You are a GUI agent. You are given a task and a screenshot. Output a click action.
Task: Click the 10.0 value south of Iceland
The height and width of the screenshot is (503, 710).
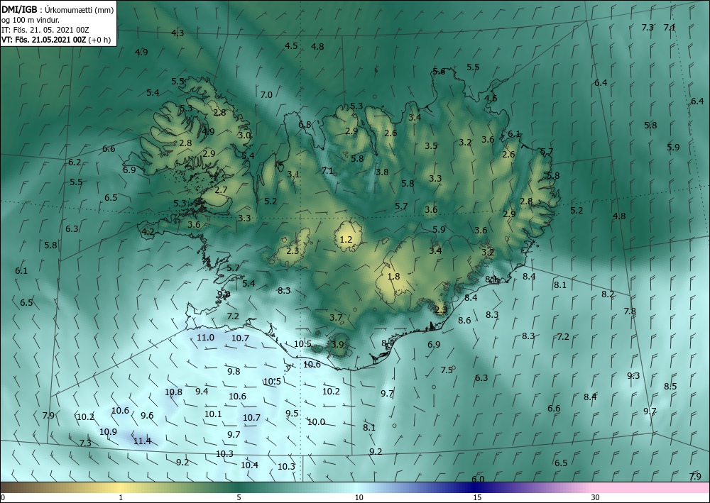point(316,422)
